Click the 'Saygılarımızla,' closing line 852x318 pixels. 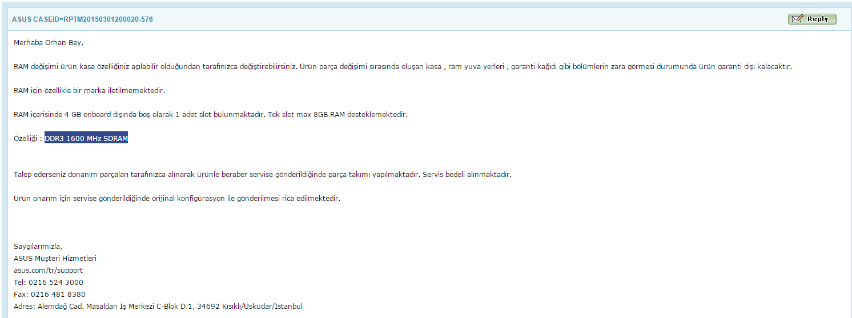pos(38,247)
